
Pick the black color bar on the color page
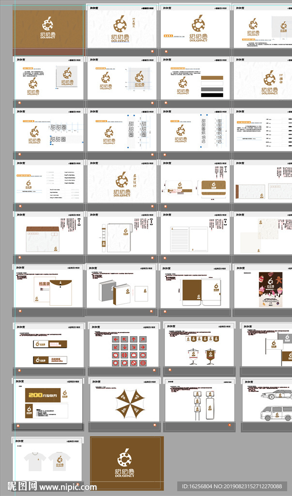212,95
